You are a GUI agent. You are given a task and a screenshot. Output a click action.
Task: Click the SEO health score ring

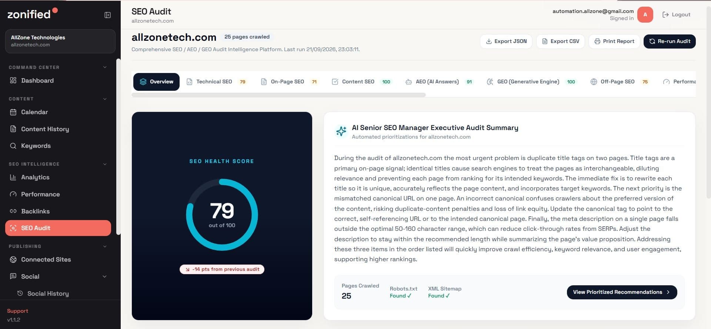[x=222, y=215]
